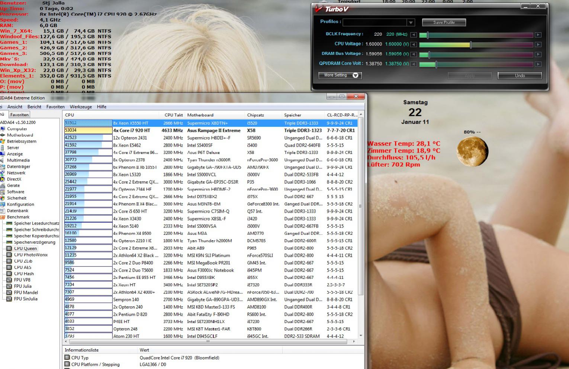Decrease CPU Voltage with left arrow
Image resolution: width=569 pixels, height=369 pixels.
tap(413, 45)
